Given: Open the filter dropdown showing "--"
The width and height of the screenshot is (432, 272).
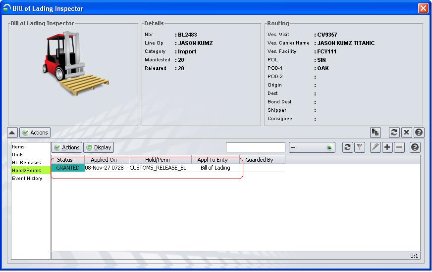Looking at the screenshot, I should point(312,147).
